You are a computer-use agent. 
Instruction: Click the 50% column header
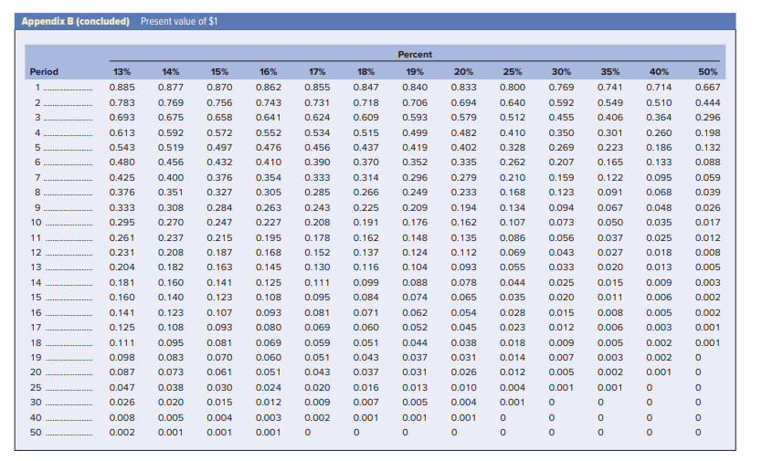707,72
